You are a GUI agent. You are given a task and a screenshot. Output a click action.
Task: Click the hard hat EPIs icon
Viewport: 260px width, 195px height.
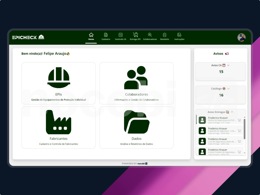pyautogui.click(x=59, y=77)
